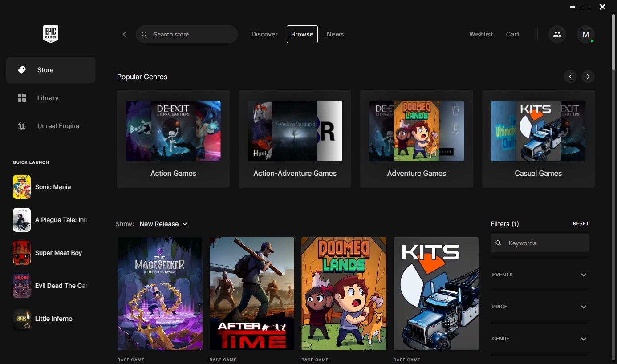
Task: Click the Library grid icon
Action: point(22,98)
